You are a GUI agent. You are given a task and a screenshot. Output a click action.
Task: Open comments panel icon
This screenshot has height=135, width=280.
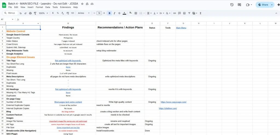point(240,5)
